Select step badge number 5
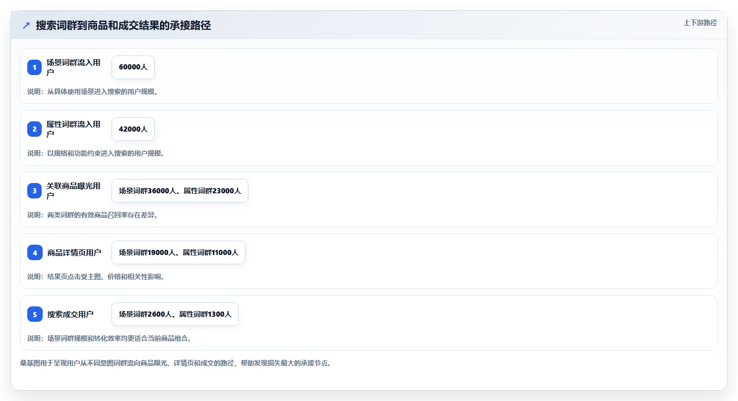Image resolution: width=738 pixels, height=401 pixels. tap(34, 314)
